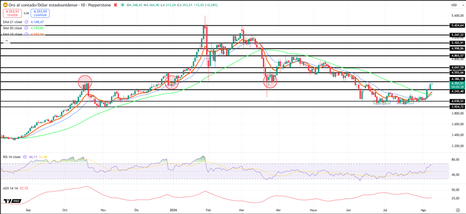Image resolution: width=466 pixels, height=214 pixels.
Task: Click the spread value 0,08
Action: (26, 13)
